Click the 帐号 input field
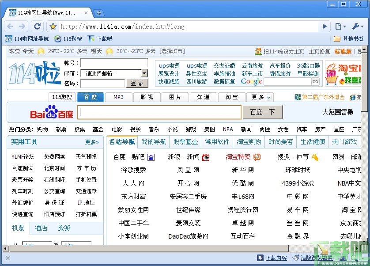The width and height of the screenshot is (370, 266). tap(114, 63)
